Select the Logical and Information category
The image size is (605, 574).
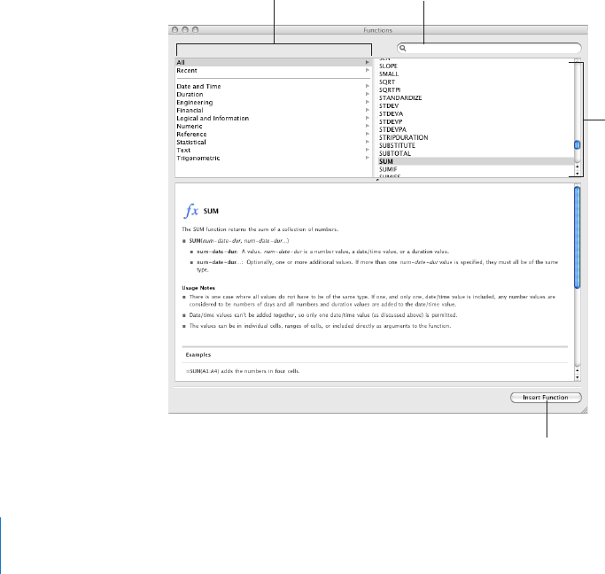273,118
